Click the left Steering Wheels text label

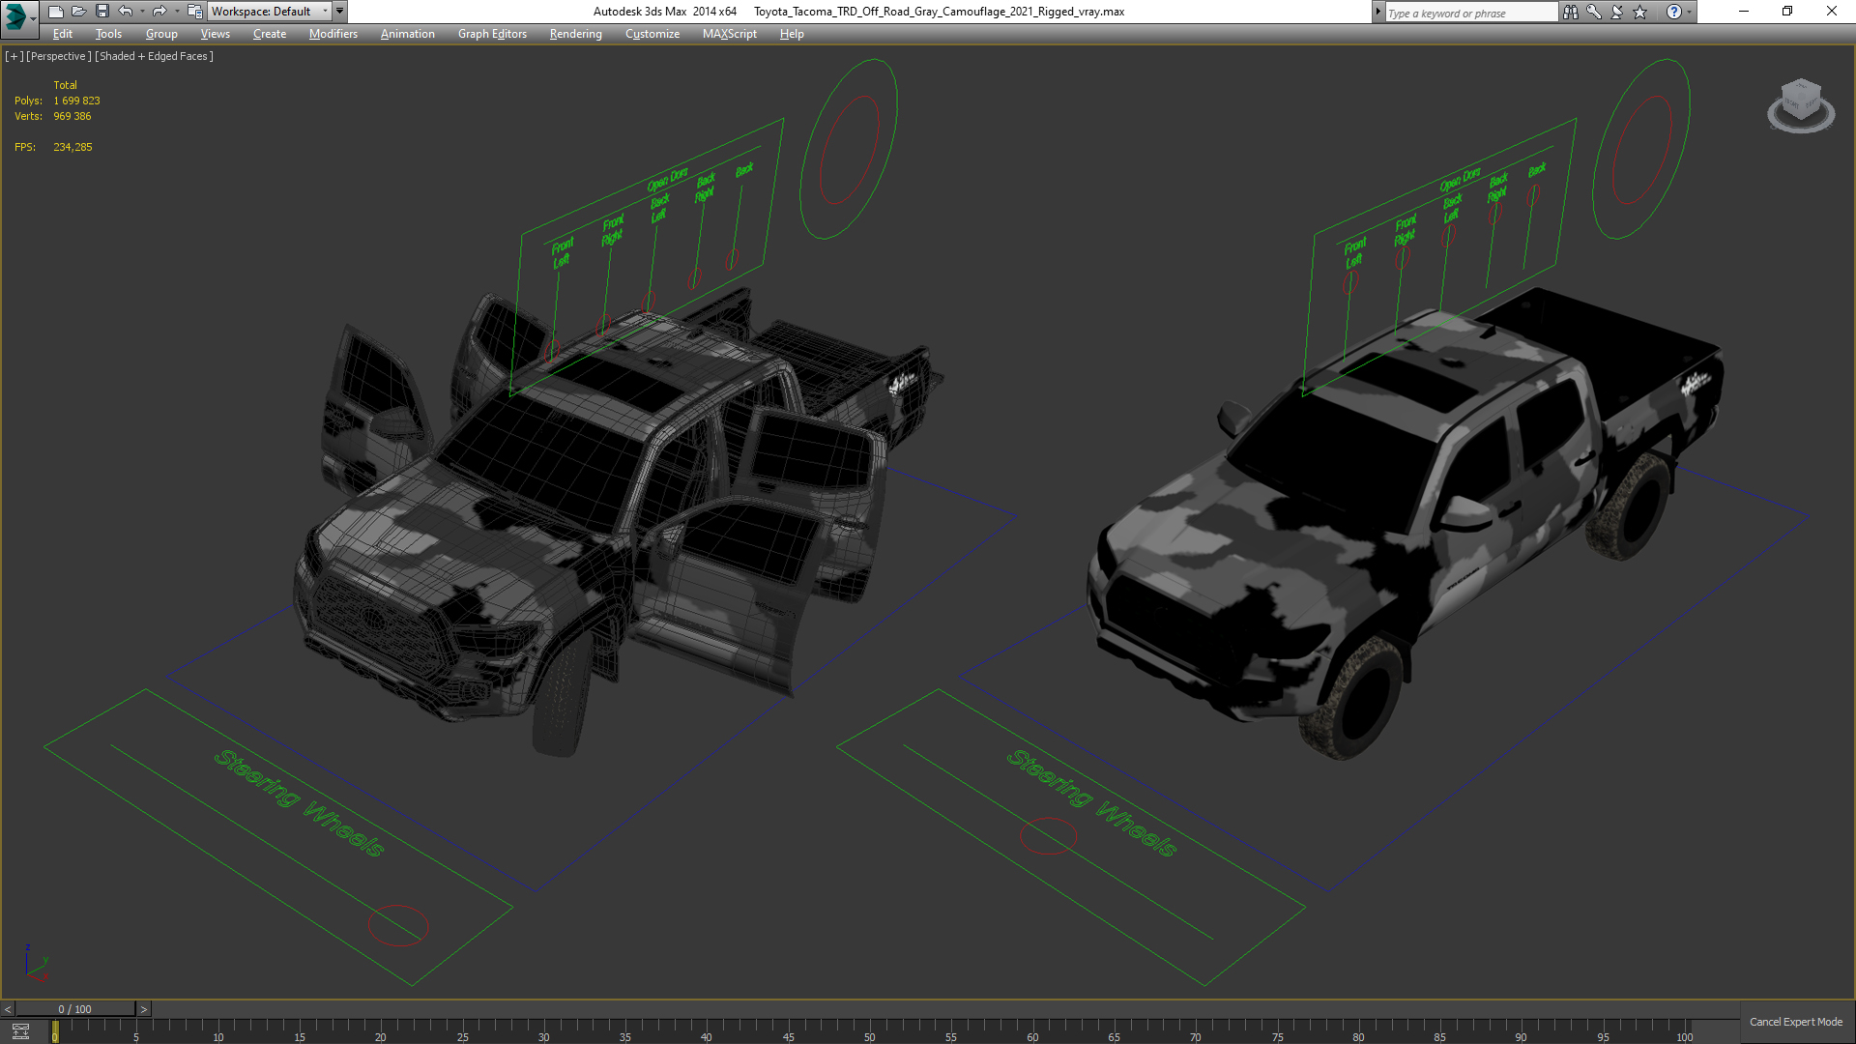point(300,802)
